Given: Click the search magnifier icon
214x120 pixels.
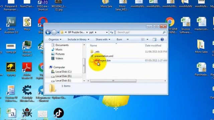Looking at the screenshot, I should coord(164,32).
